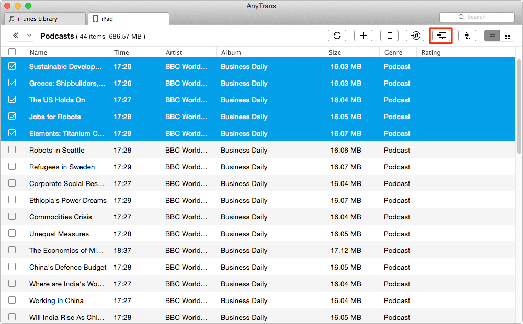This screenshot has width=523, height=324.
Task: Check China's Defence Budget checkbox
Action: pos(12,267)
